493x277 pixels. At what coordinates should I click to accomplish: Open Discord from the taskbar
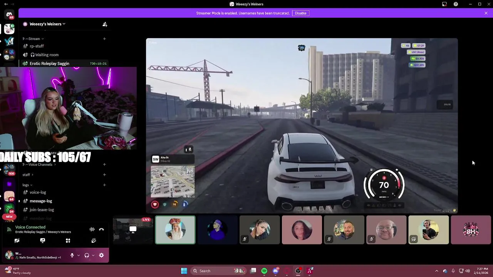[275, 271]
